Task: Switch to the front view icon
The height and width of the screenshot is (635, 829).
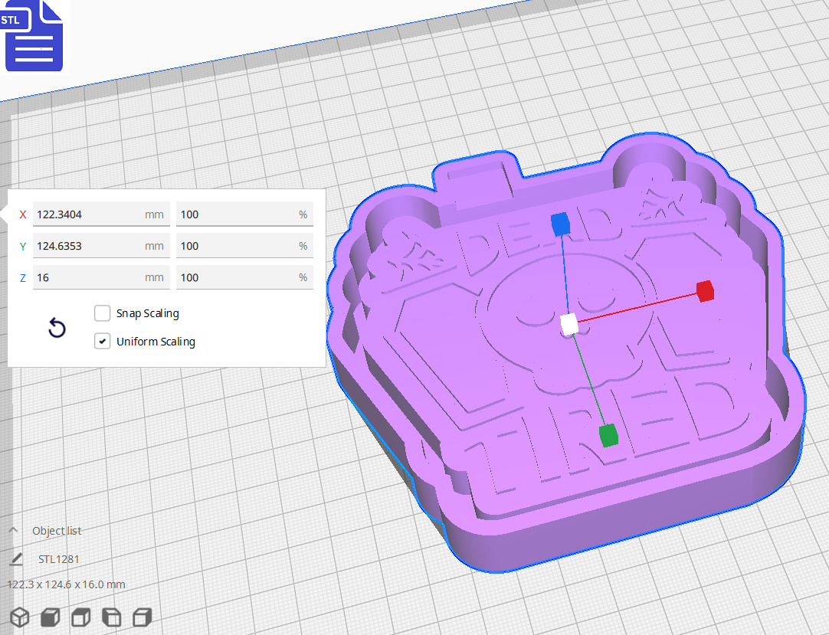Action: pyautogui.click(x=50, y=617)
